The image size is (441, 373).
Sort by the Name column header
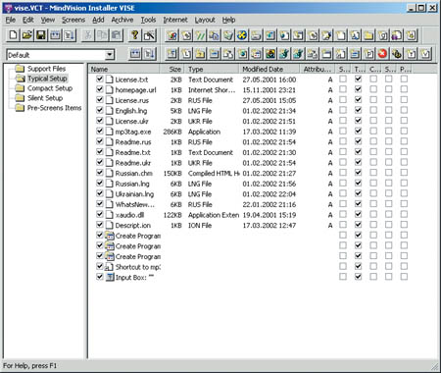point(123,69)
